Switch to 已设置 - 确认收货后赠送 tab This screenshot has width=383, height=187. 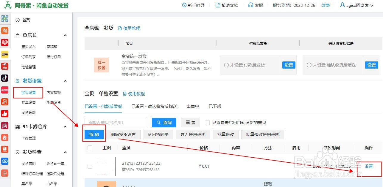click(x=154, y=106)
